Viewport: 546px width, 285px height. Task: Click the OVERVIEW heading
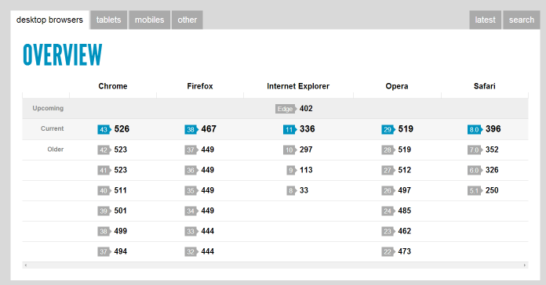63,55
